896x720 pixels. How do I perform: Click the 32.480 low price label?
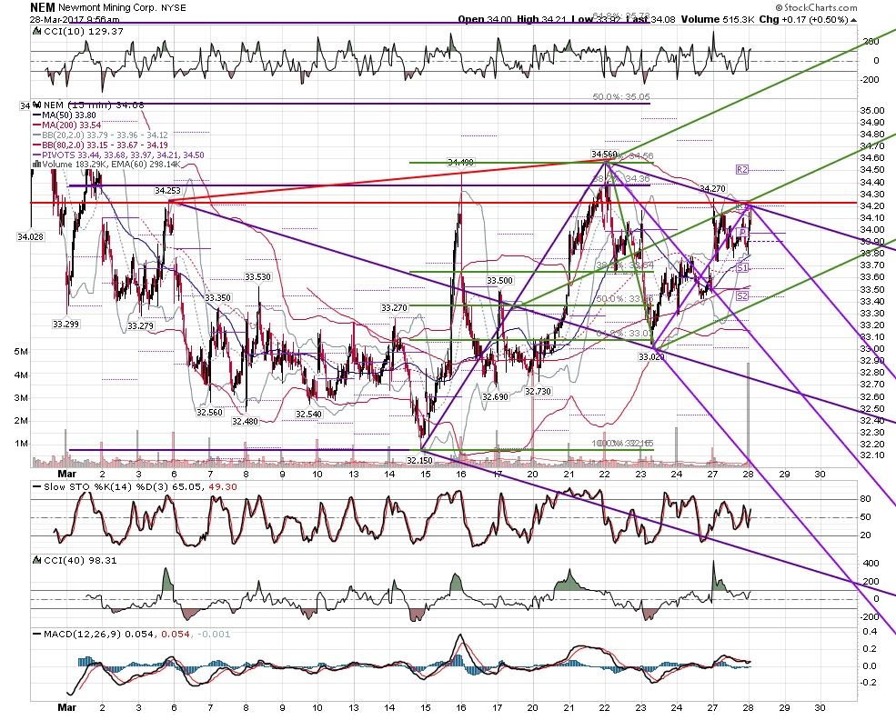(x=245, y=422)
